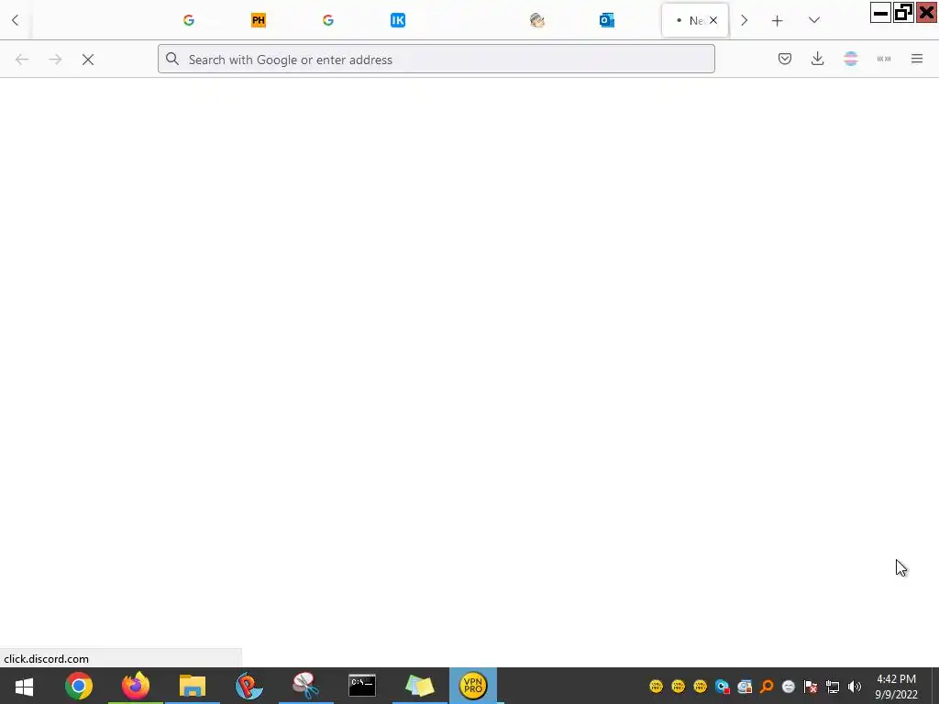
Task: Open the flag with red X tray icon
Action: (811, 687)
